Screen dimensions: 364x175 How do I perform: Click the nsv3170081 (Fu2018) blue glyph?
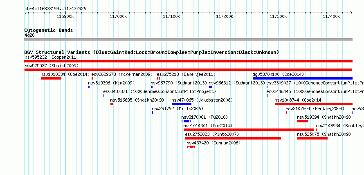coord(186,121)
